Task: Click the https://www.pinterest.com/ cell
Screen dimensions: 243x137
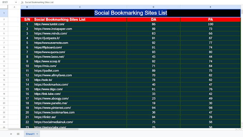Action: tap(80, 108)
